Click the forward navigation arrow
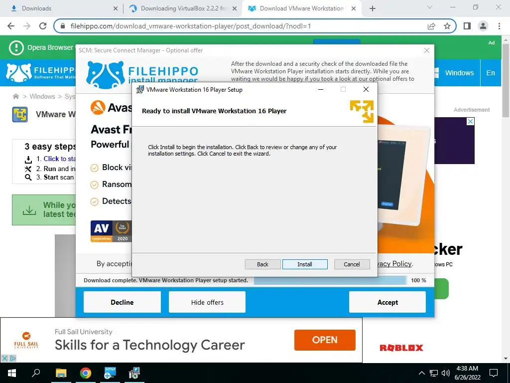510x383 pixels. (27, 26)
